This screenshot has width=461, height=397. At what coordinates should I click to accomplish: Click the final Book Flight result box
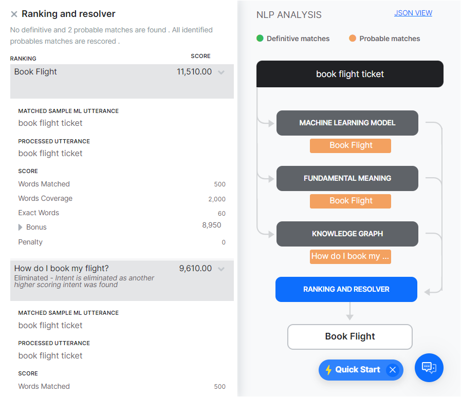350,337
